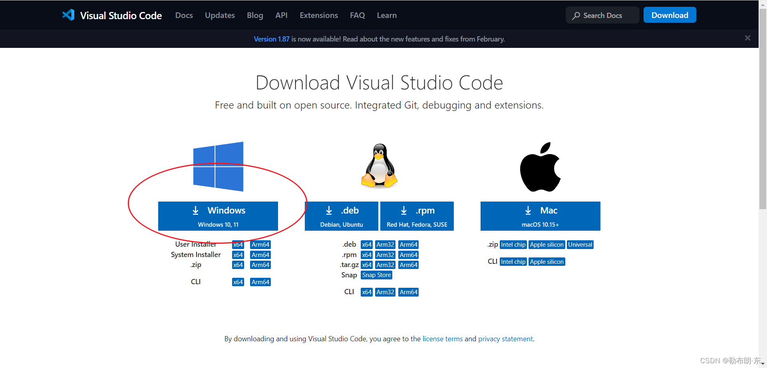Click the download arrow on the .rpm button

(404, 210)
